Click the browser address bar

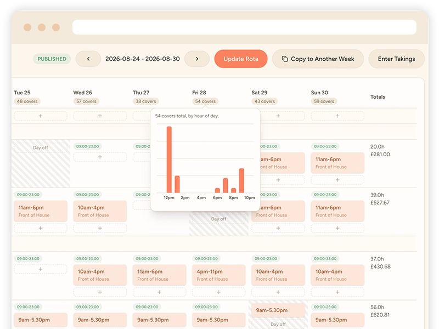tap(244, 27)
